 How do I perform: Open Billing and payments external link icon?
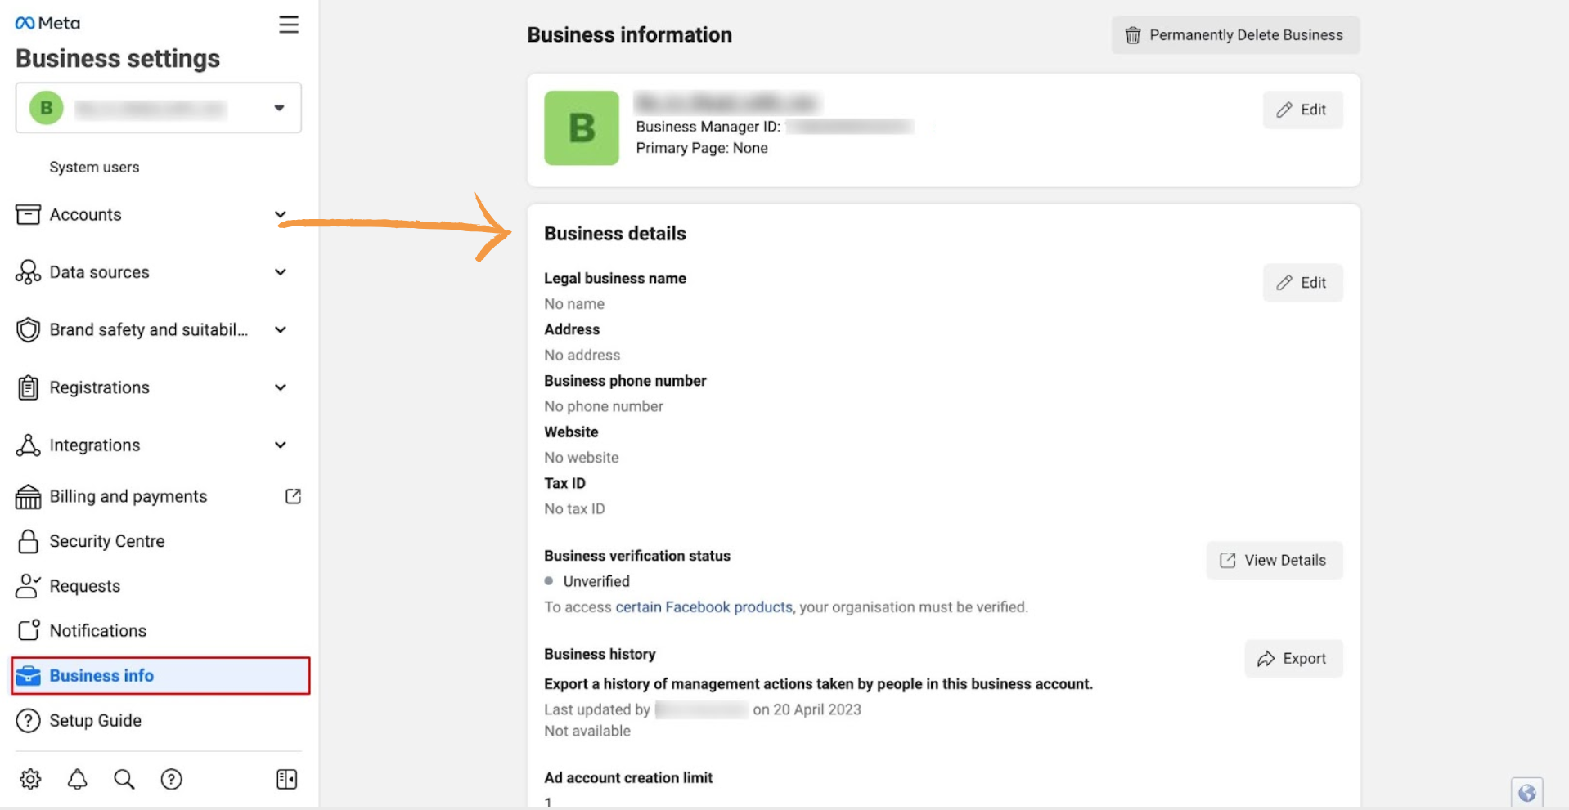click(x=293, y=496)
